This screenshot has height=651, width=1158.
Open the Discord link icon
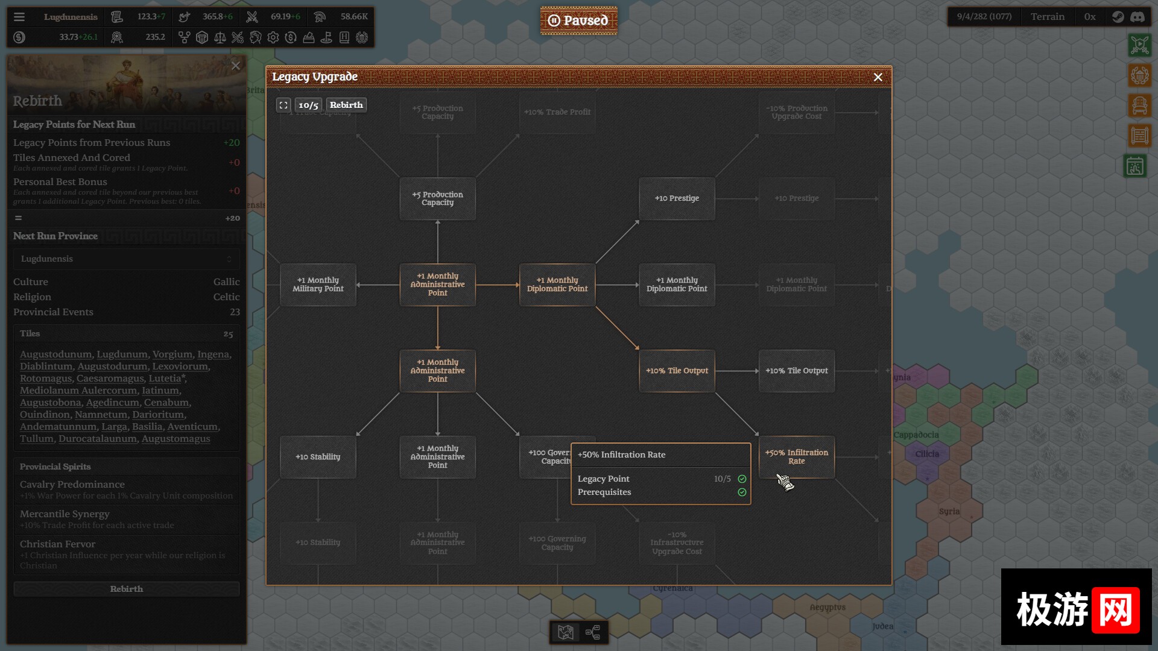click(1137, 17)
